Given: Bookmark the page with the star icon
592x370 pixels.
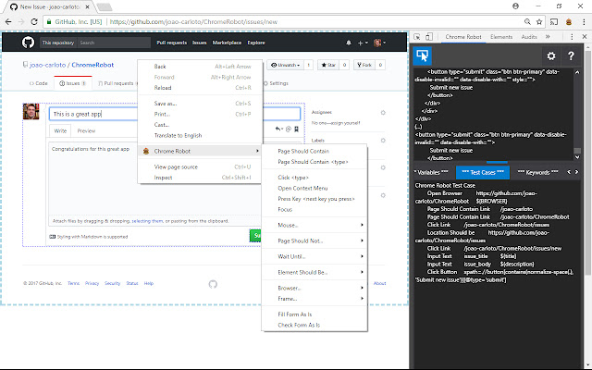Looking at the screenshot, I should 539,22.
